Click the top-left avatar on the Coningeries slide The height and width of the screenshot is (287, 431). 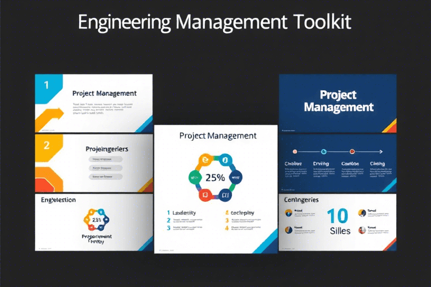tap(288, 212)
